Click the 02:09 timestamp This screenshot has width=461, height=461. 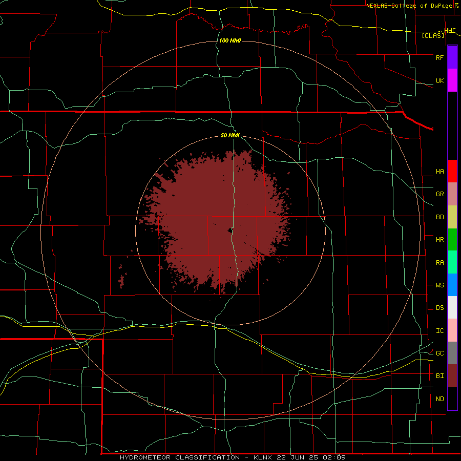click(333, 457)
